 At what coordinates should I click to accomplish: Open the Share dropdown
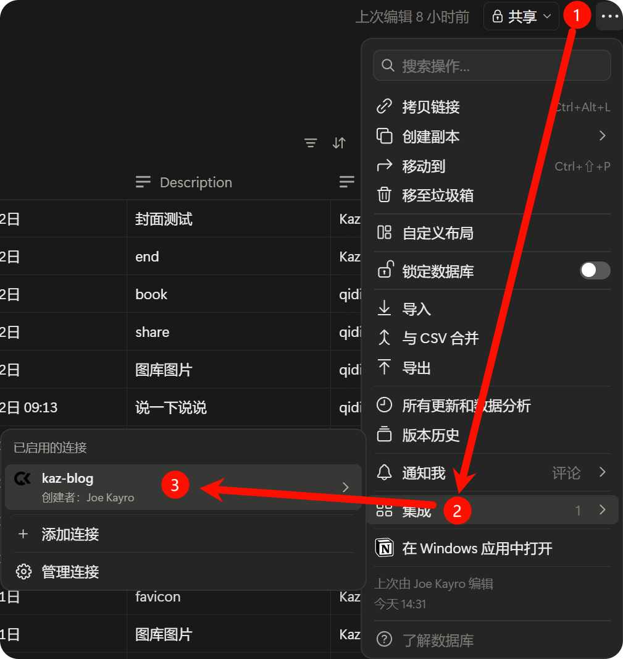[x=521, y=17]
